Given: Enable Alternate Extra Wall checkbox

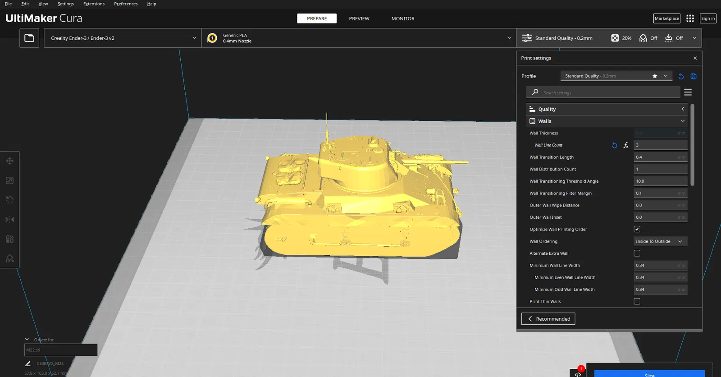Looking at the screenshot, I should (637, 253).
